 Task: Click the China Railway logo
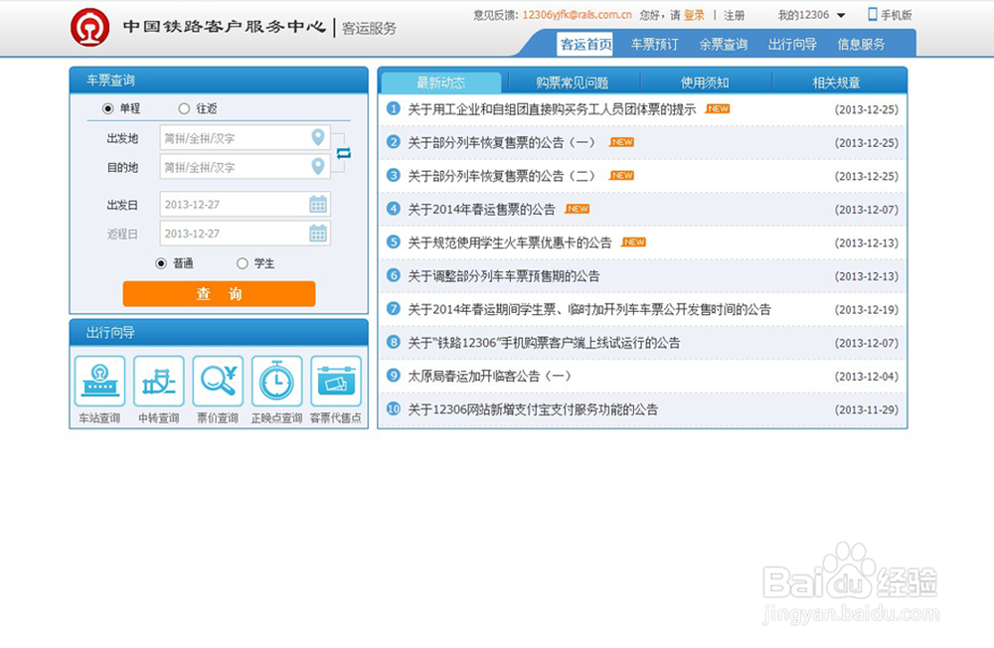(87, 25)
